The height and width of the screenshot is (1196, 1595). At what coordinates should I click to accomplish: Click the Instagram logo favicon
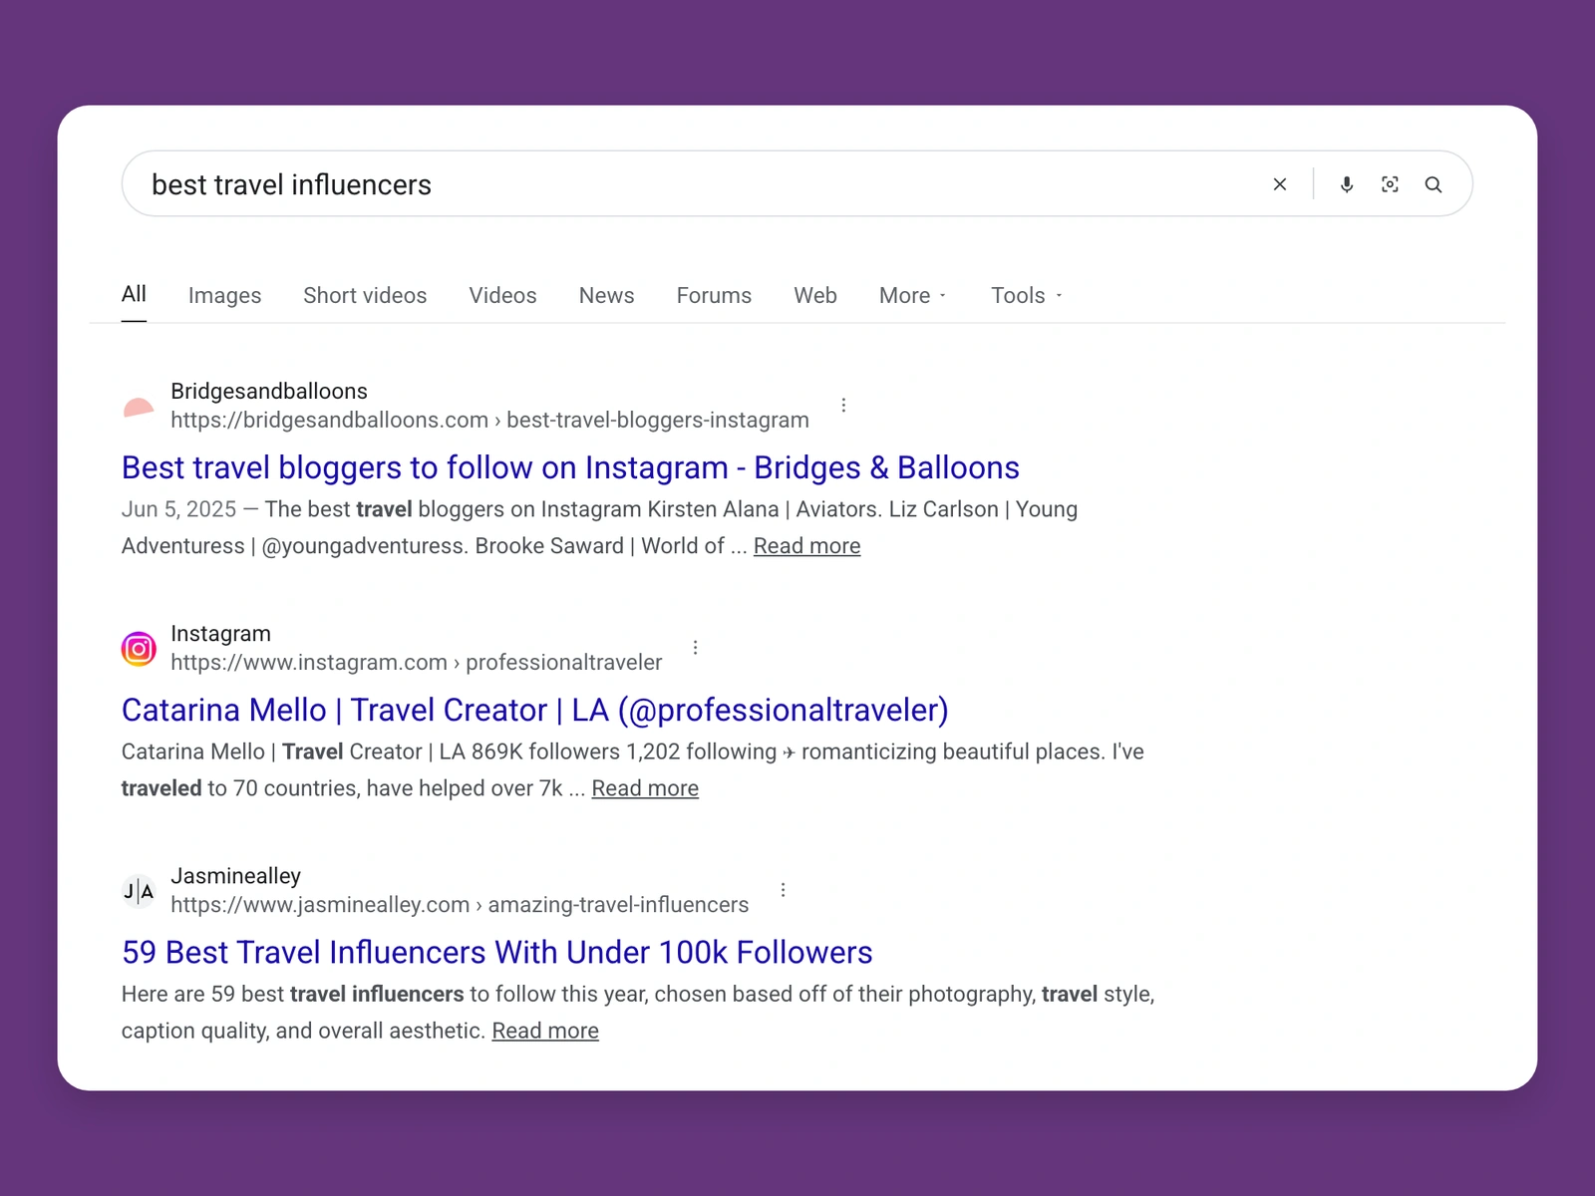pos(139,649)
